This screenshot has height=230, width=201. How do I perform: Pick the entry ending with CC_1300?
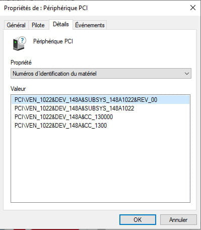[60, 126]
